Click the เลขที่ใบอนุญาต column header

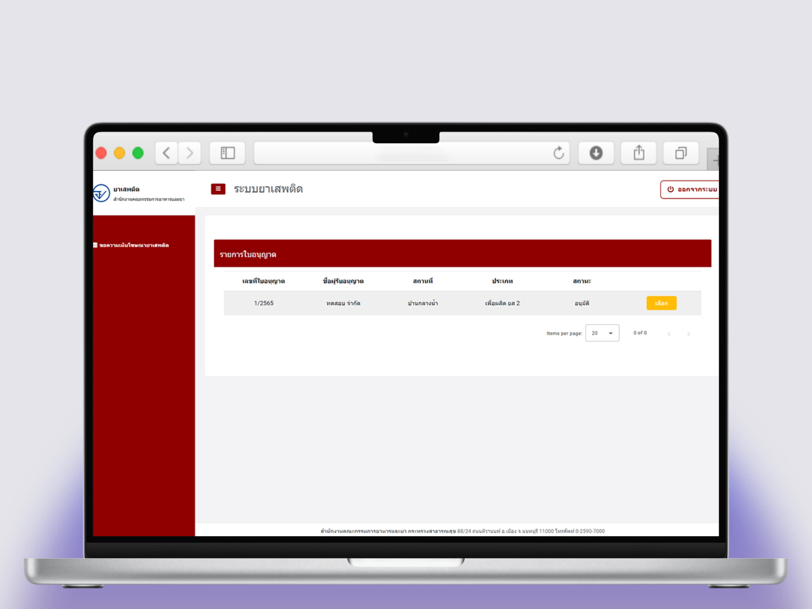(x=263, y=281)
